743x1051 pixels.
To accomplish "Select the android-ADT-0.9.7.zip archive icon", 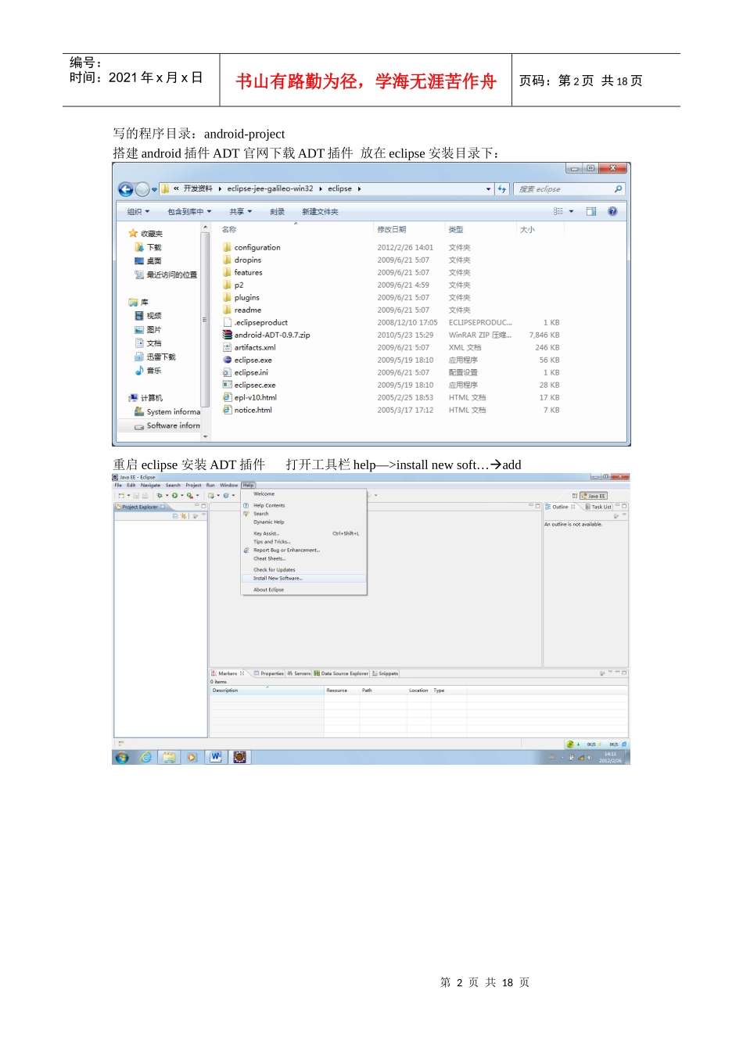I will click(227, 335).
